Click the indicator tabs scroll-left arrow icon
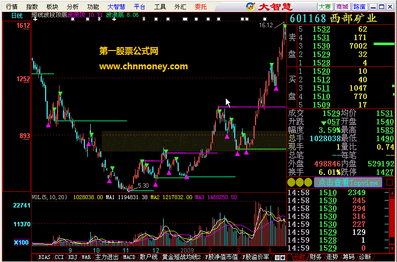 pos(277,258)
